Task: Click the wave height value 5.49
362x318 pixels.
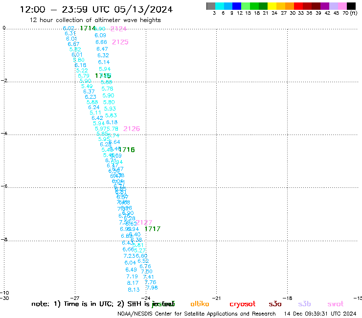Action: click(87, 87)
